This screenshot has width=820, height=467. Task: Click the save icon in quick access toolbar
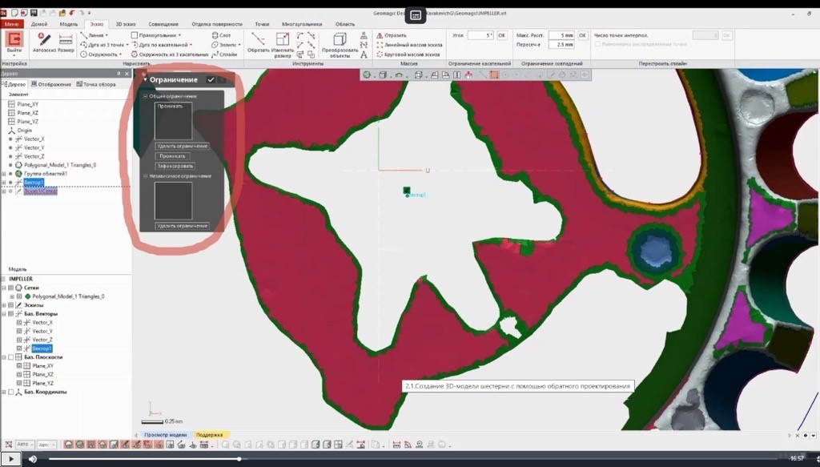point(34,13)
